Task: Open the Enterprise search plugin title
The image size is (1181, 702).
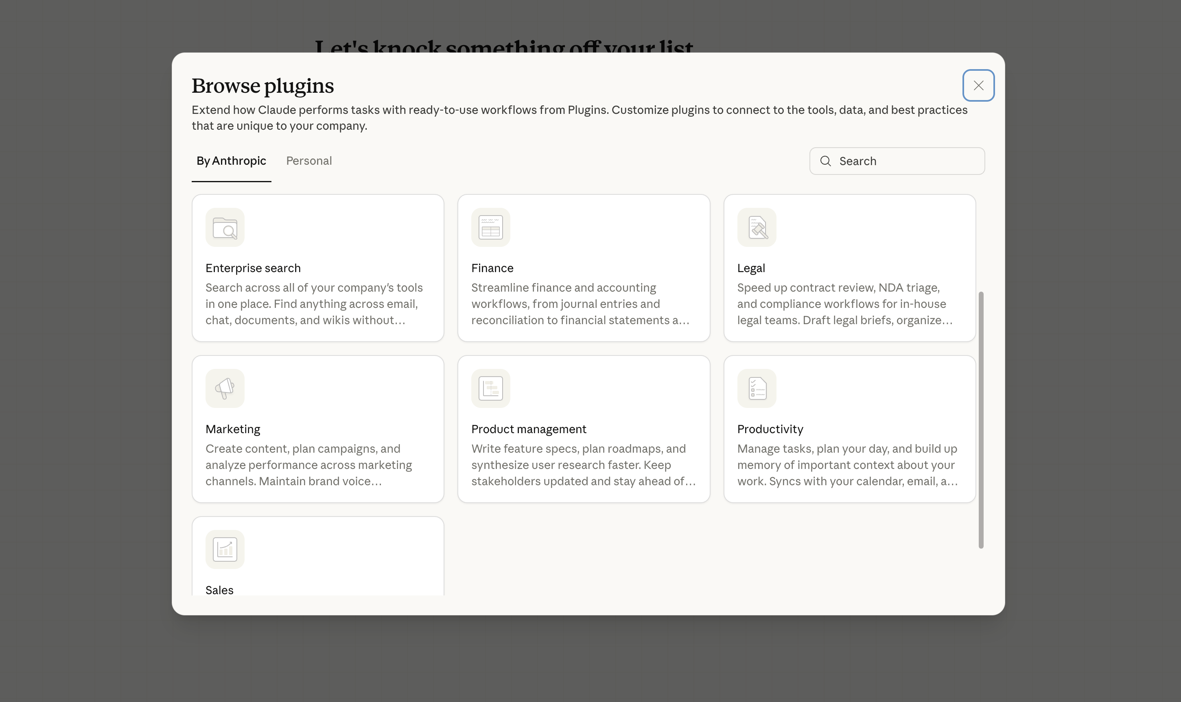Action: [253, 268]
